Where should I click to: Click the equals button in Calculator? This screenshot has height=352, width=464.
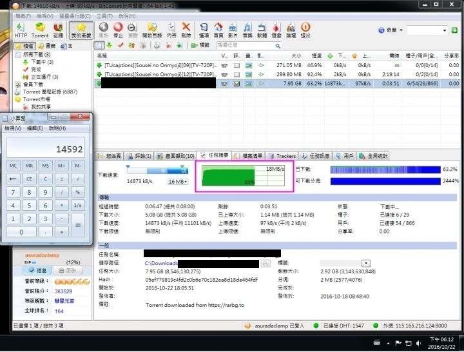78,225
